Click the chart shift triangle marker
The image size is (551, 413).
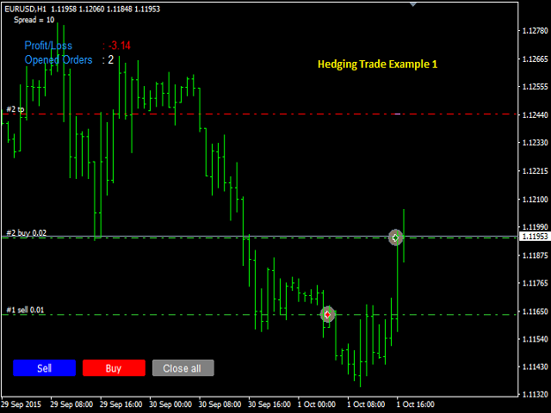click(413, 4)
